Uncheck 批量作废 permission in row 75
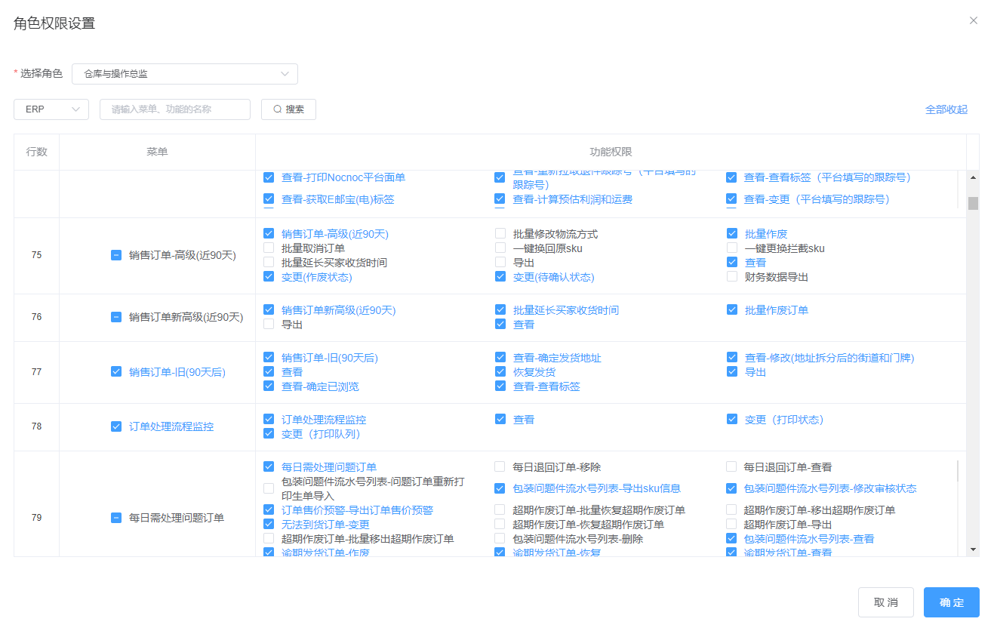Screen dimensions: 994x631 [732, 234]
